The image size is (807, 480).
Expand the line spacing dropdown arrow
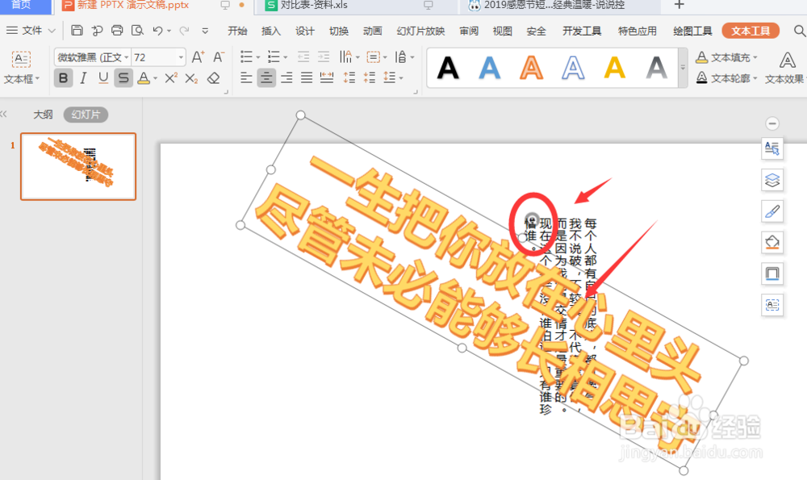(x=401, y=79)
